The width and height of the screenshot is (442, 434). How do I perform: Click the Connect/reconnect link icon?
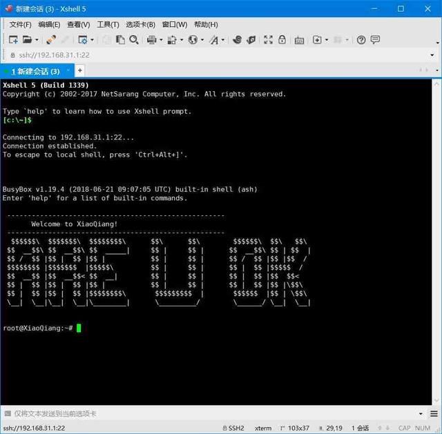pos(51,40)
